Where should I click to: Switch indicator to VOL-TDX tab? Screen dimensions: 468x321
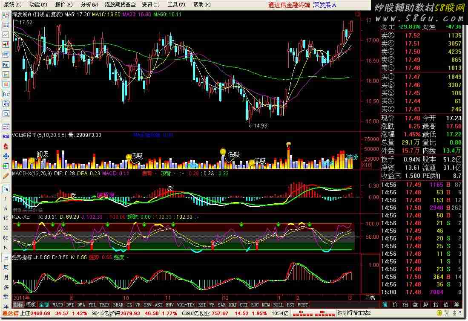pos(186,305)
